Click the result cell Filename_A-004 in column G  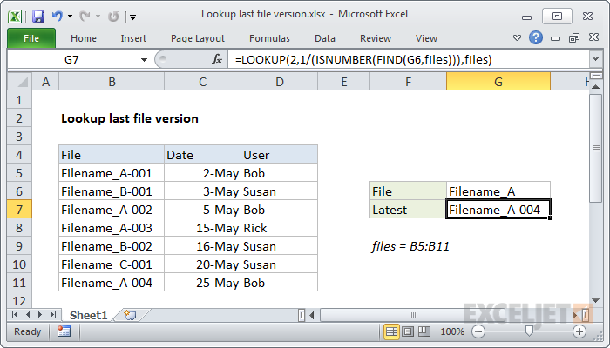pos(498,210)
